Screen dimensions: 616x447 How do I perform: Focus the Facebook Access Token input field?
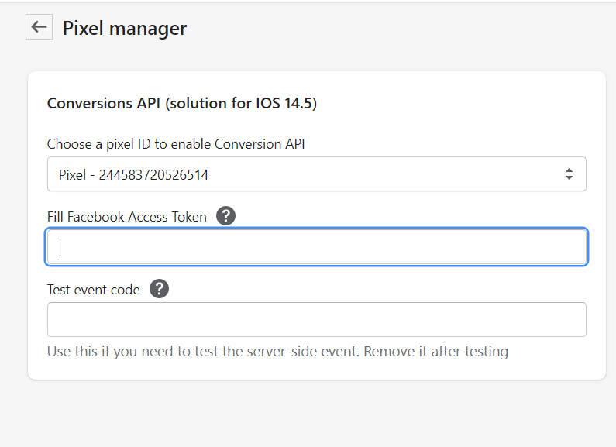(317, 246)
